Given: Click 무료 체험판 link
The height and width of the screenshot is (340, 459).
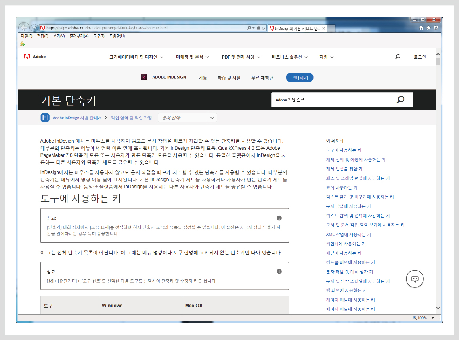Looking at the screenshot, I should (262, 78).
